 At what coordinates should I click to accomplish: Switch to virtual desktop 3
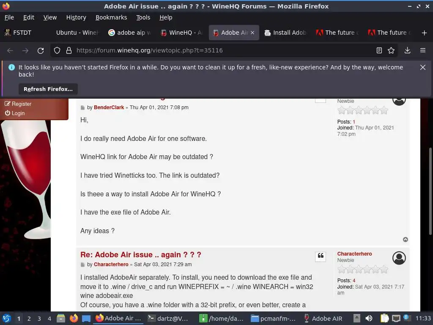(x=39, y=319)
